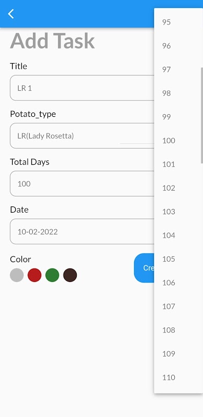Select the green color swatch
Image resolution: width=203 pixels, height=417 pixels.
(x=52, y=275)
